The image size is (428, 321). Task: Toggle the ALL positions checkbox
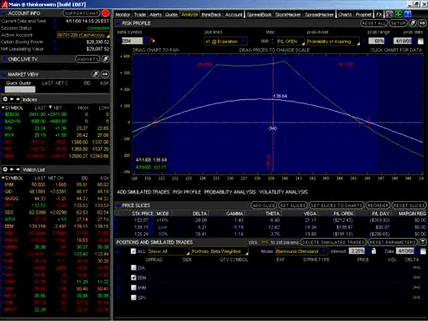[x=133, y=251]
